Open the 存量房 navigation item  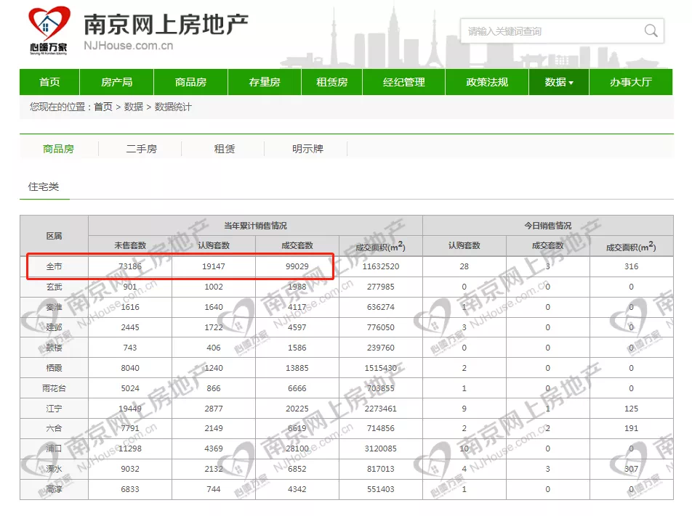tap(265, 82)
